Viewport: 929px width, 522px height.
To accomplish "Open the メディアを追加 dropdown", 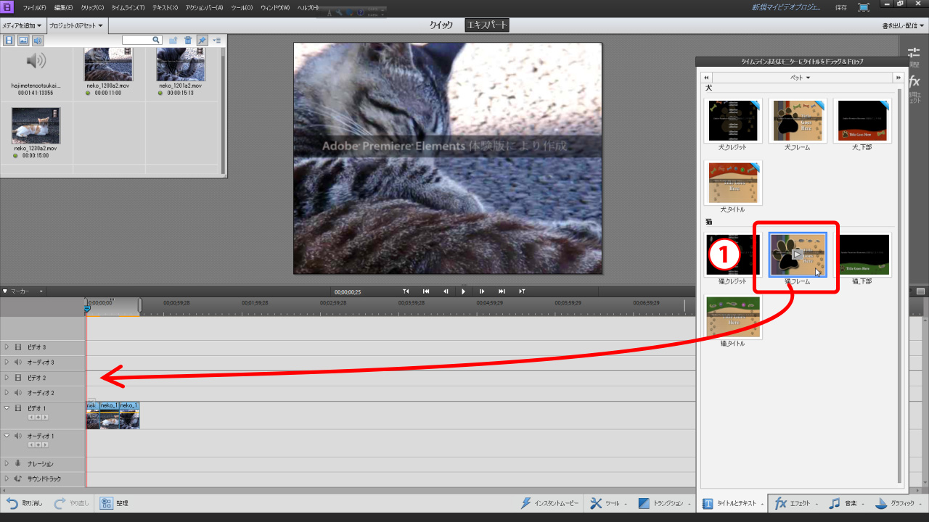I will click(x=22, y=25).
